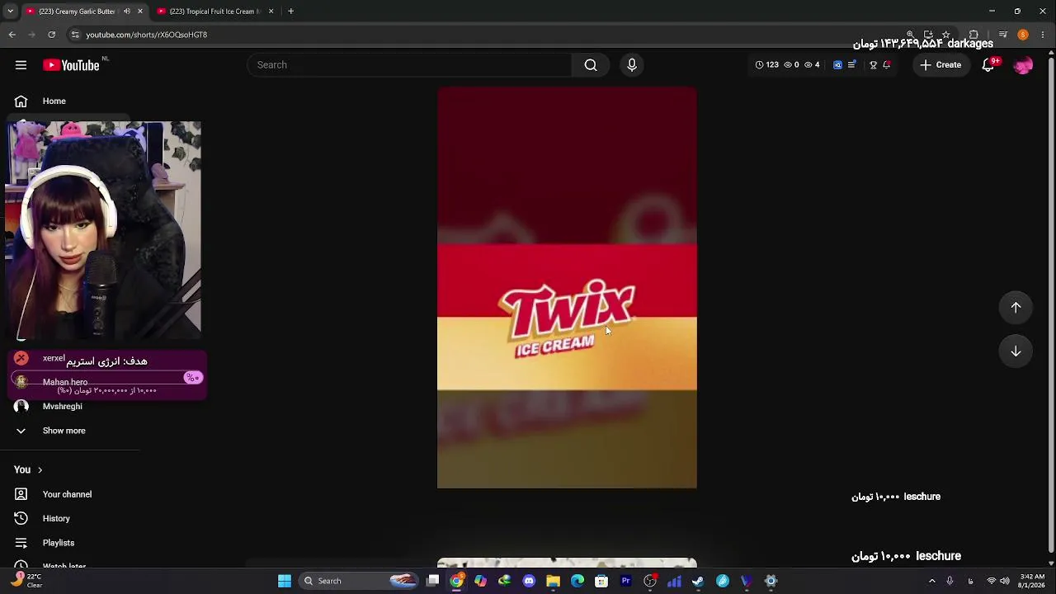This screenshot has height=594, width=1056.
Task: Open the Chrome profile avatar
Action: click(1023, 35)
